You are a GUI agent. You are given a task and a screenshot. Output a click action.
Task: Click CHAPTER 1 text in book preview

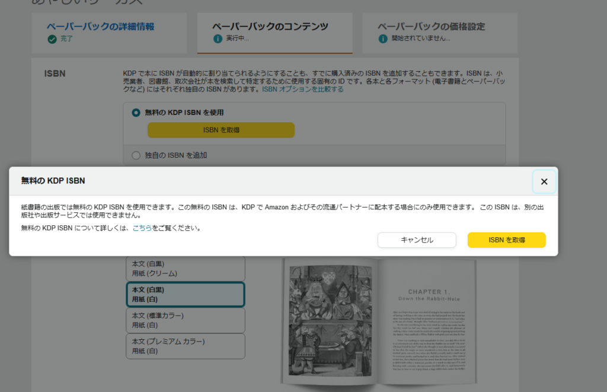pos(429,292)
